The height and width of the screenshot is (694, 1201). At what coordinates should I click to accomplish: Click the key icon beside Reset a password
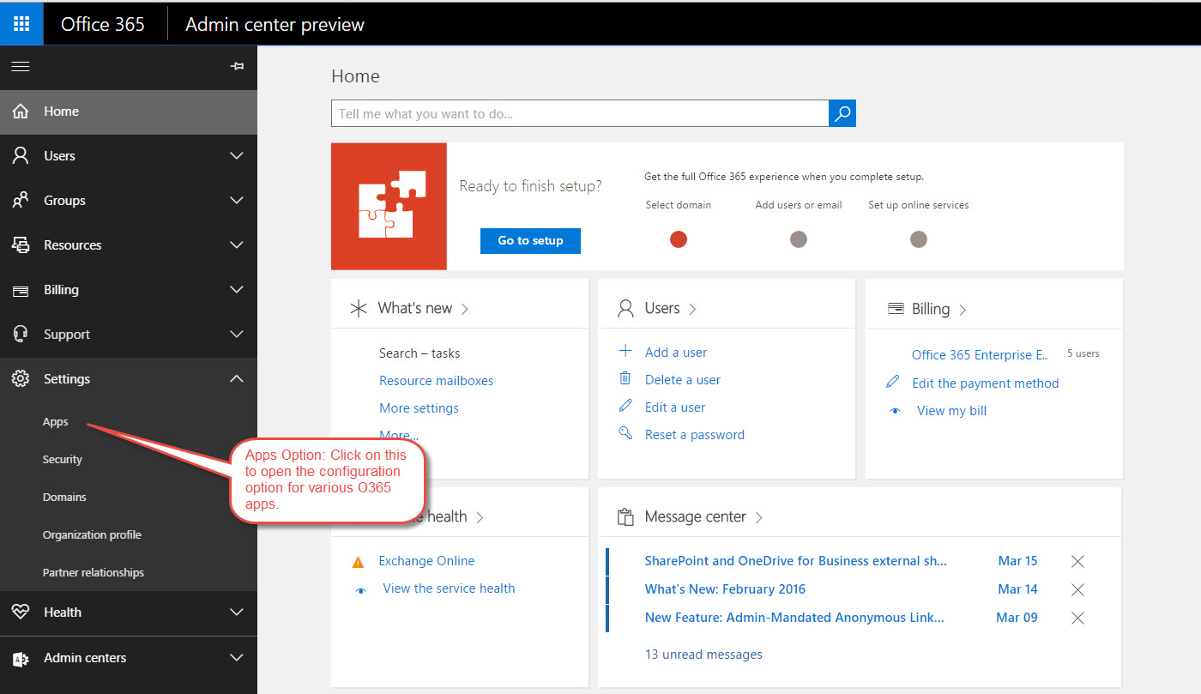[625, 434]
